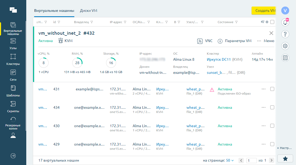Viewport: 296px width, 165px height.
Task: Check the checkbox for VM 431
Action: (x=272, y=89)
